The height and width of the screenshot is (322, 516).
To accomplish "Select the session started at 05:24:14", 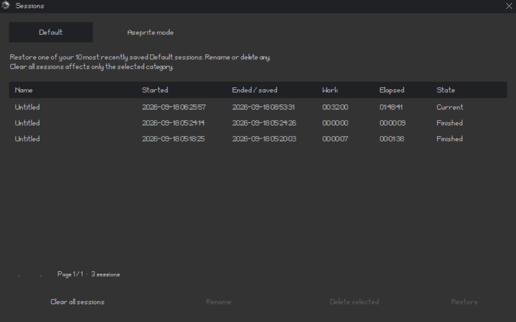I will pyautogui.click(x=257, y=123).
